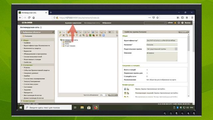This screenshot has width=213, height=120.
Task: Click the magnifier search icon in the tree toolbar
Action: (101, 32)
